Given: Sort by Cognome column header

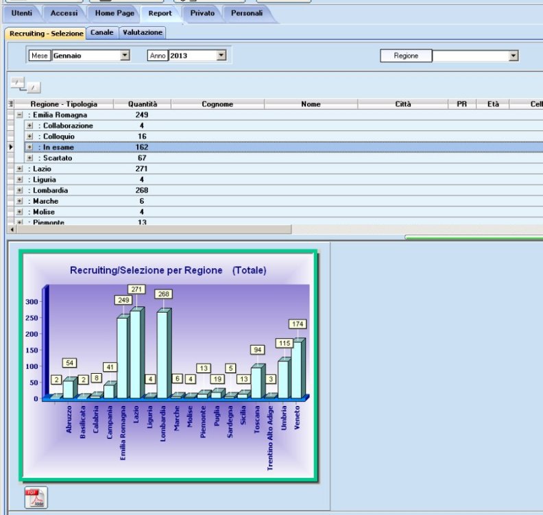Looking at the screenshot, I should point(217,104).
